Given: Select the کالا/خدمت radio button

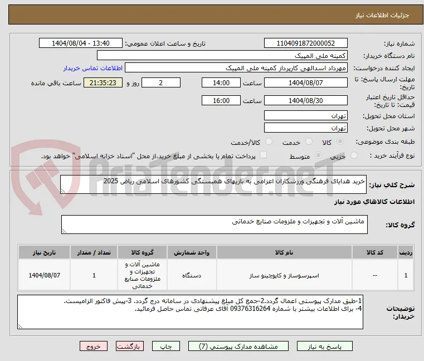Looking at the screenshot, I should tap(269, 142).
